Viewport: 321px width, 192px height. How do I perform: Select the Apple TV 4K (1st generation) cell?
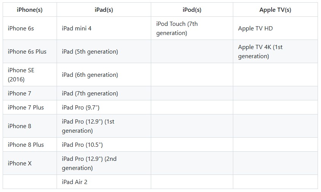click(x=260, y=52)
